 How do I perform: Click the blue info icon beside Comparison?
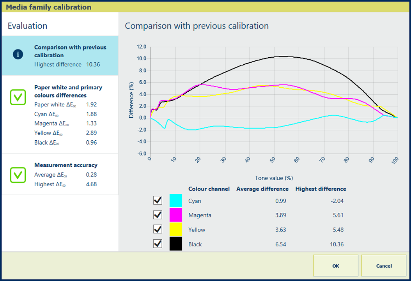(x=18, y=55)
